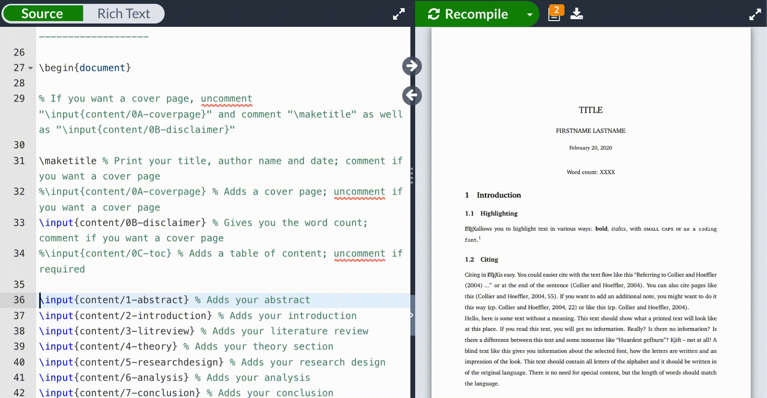
Task: Click the vertical dots pane resize handle
Action: pyautogui.click(x=412, y=176)
